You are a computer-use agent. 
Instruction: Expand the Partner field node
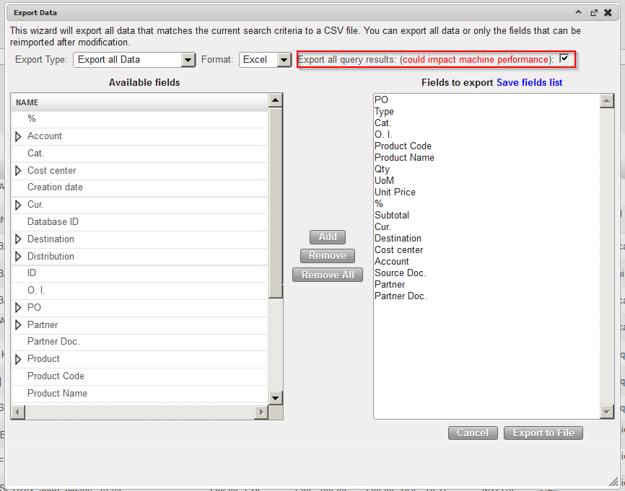[x=19, y=325]
